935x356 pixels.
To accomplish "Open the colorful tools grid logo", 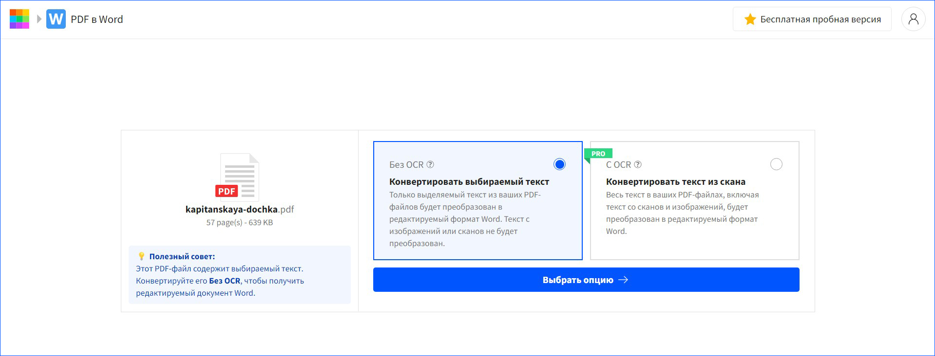I will click(19, 19).
